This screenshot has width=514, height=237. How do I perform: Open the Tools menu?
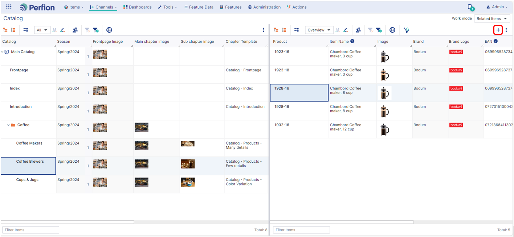coord(167,7)
